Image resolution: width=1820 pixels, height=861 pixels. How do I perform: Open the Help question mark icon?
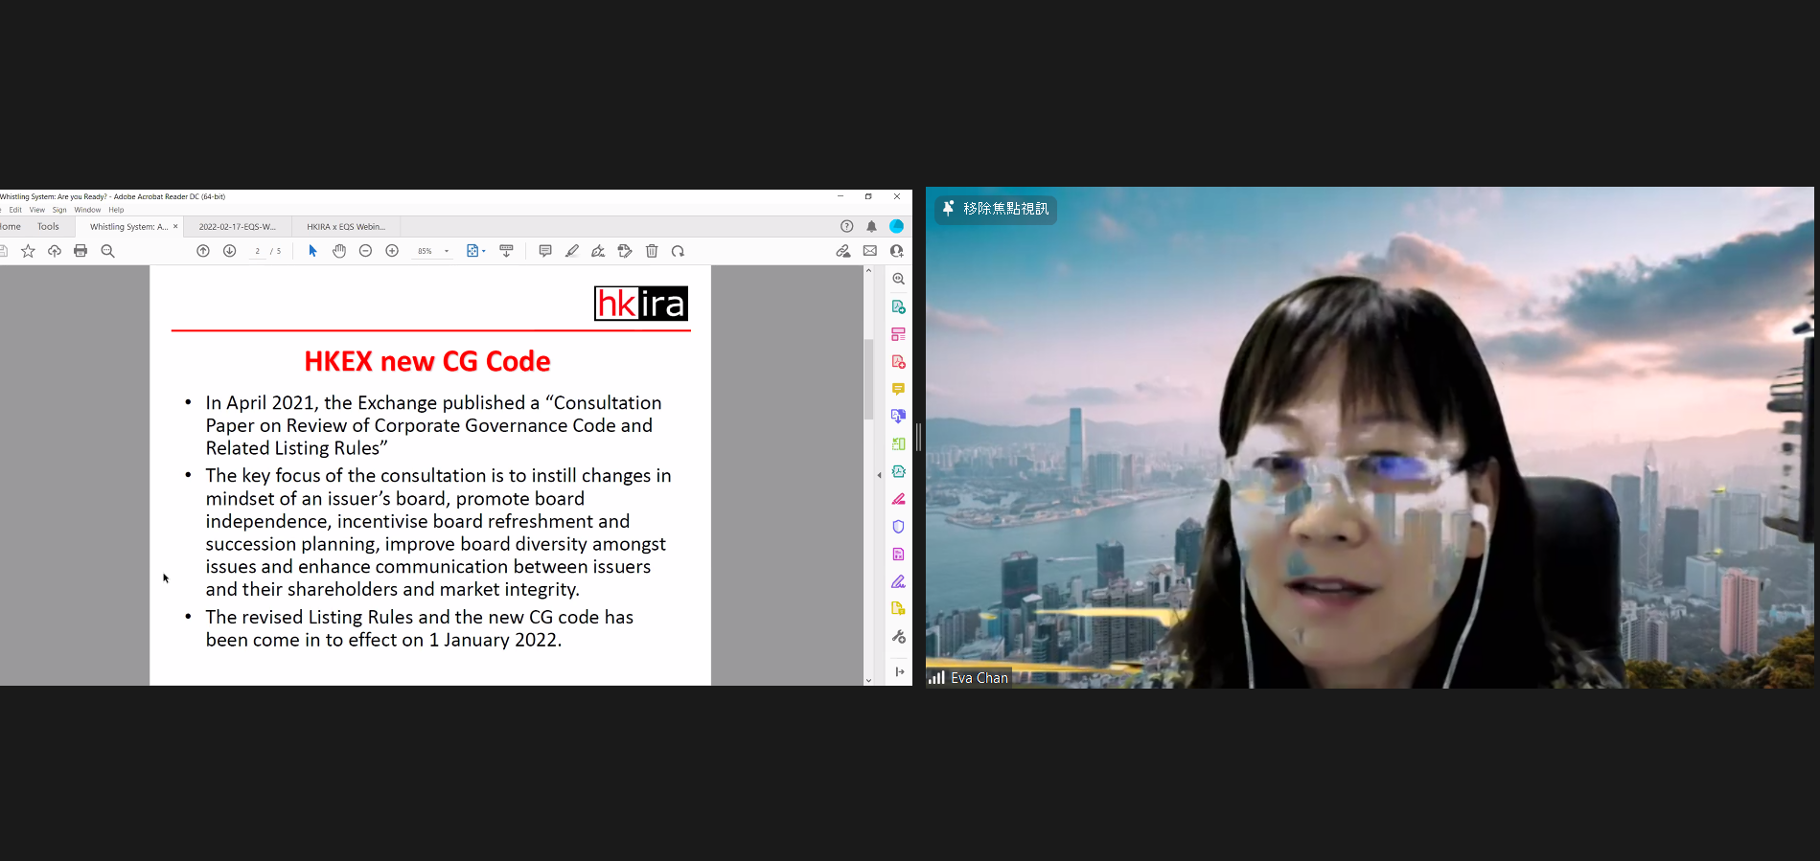pos(847,227)
